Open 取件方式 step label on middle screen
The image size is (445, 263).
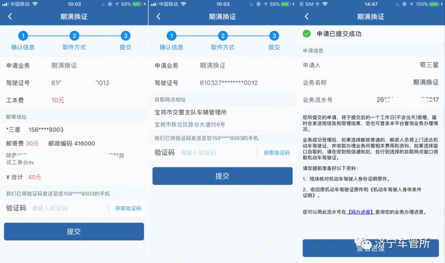tap(223, 47)
